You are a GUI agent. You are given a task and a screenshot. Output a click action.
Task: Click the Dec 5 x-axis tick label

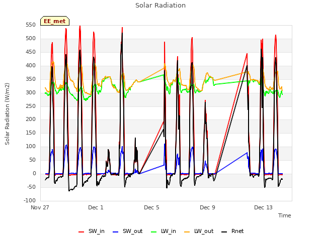pos(151,207)
